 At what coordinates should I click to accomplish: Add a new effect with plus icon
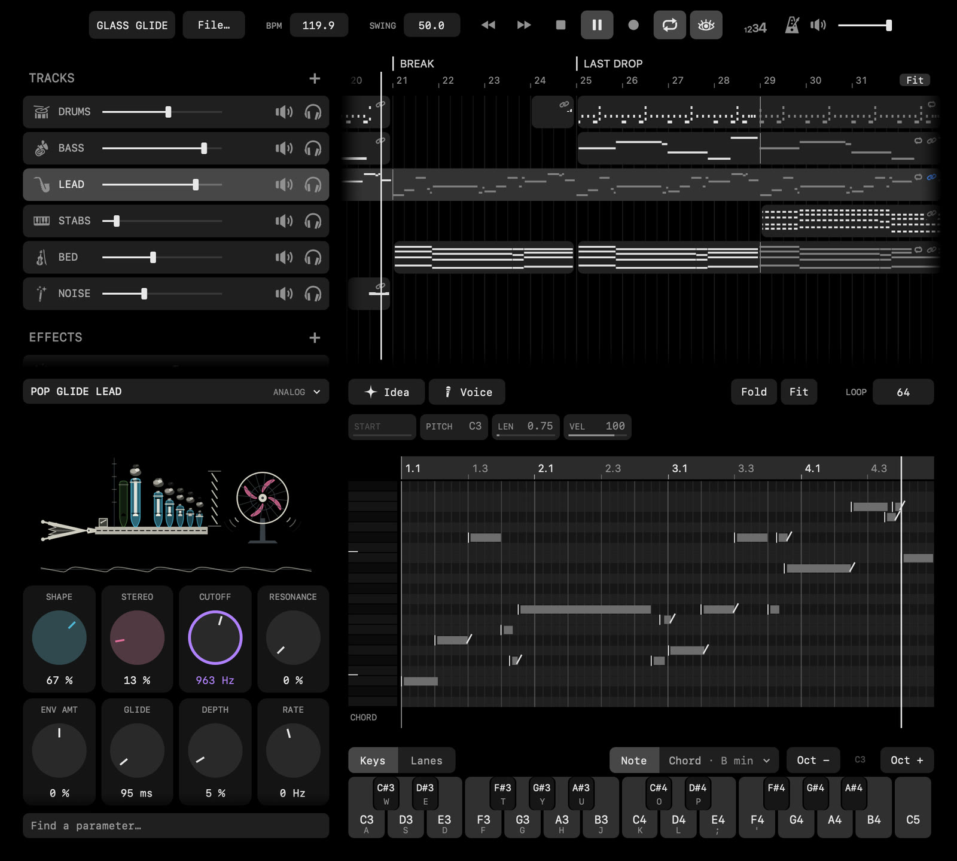(x=315, y=338)
